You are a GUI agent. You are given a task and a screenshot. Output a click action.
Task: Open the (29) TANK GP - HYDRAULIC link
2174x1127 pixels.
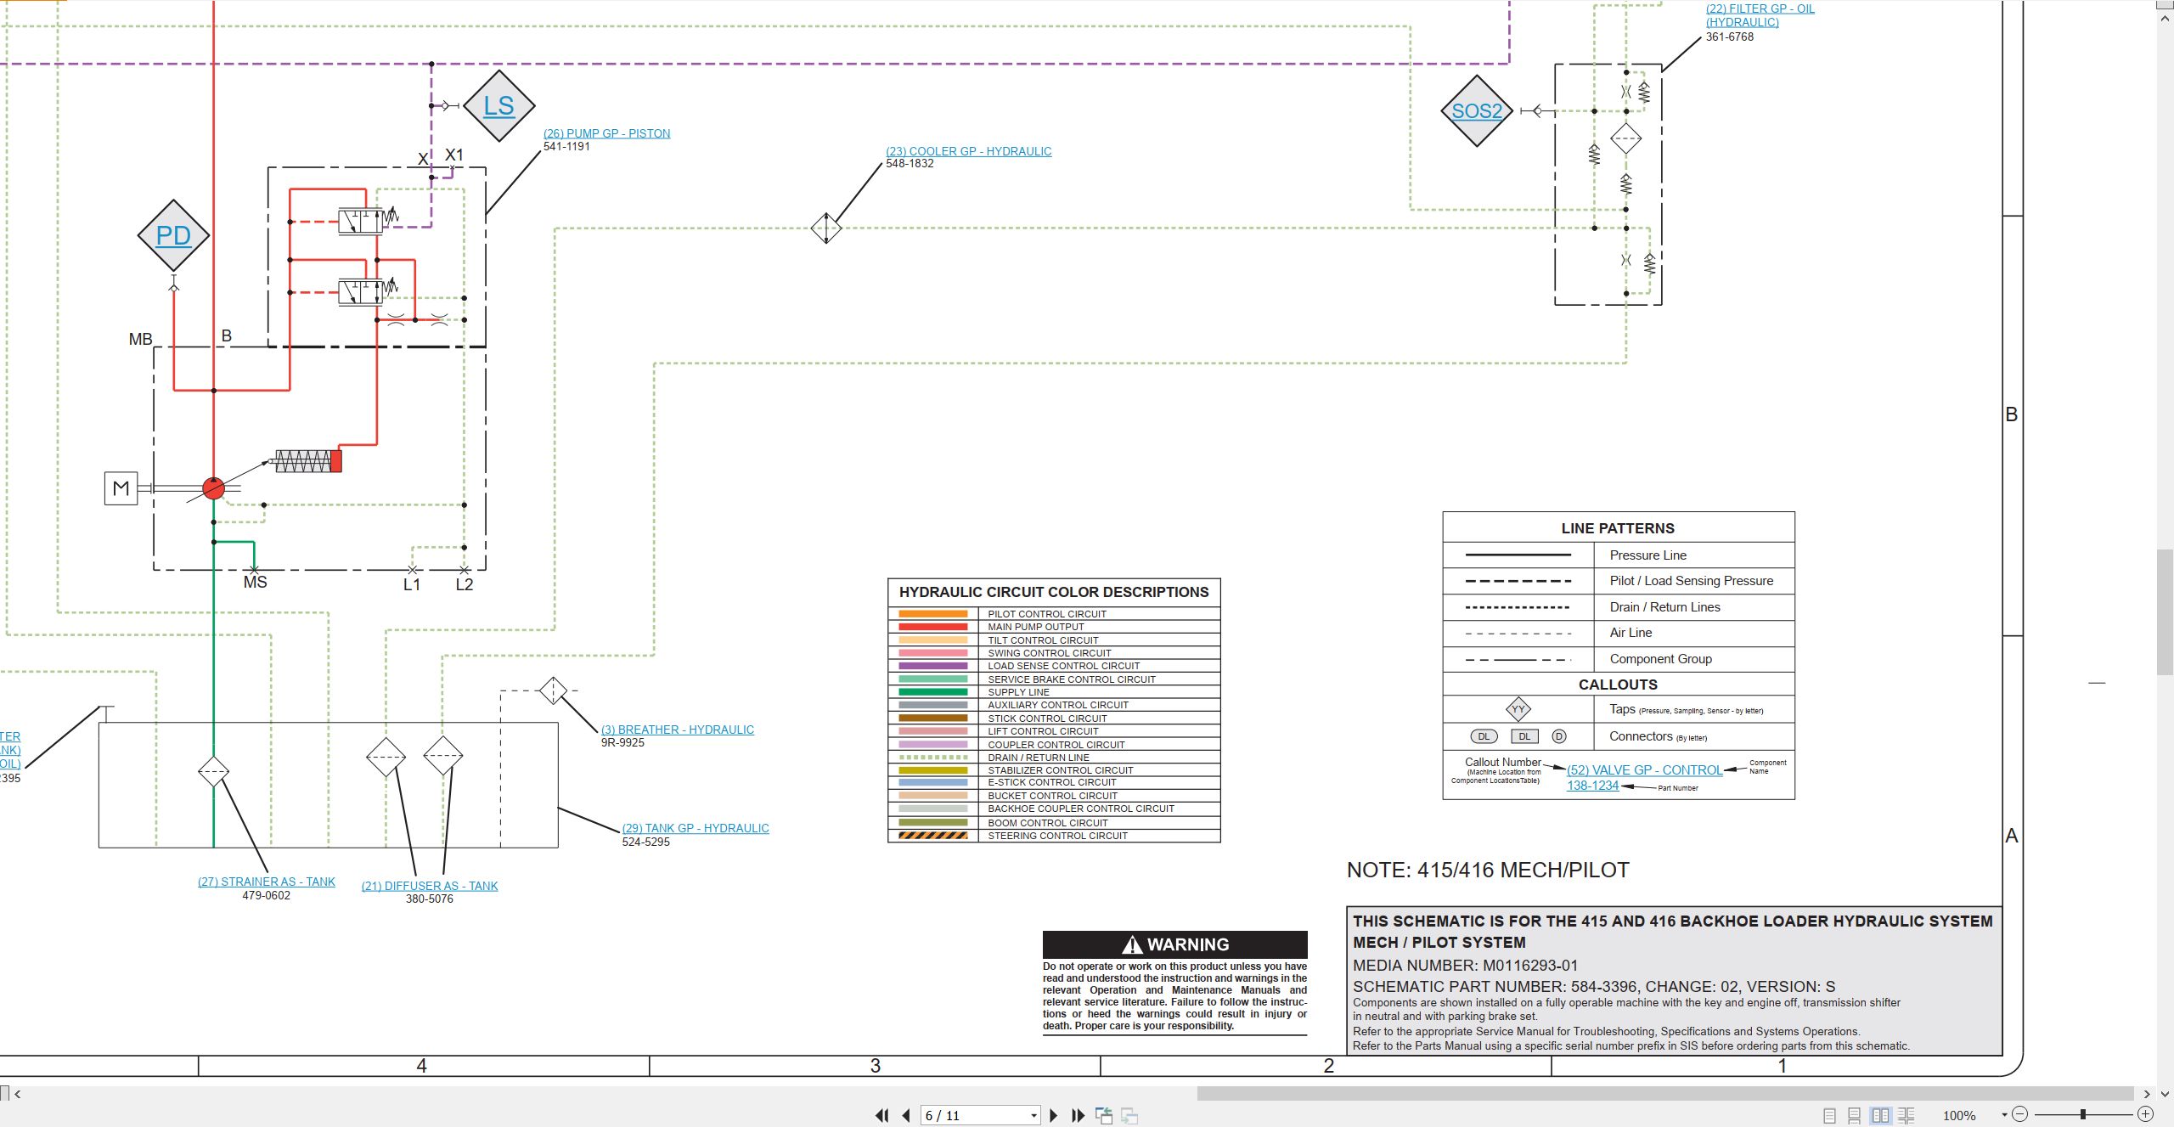point(695,828)
